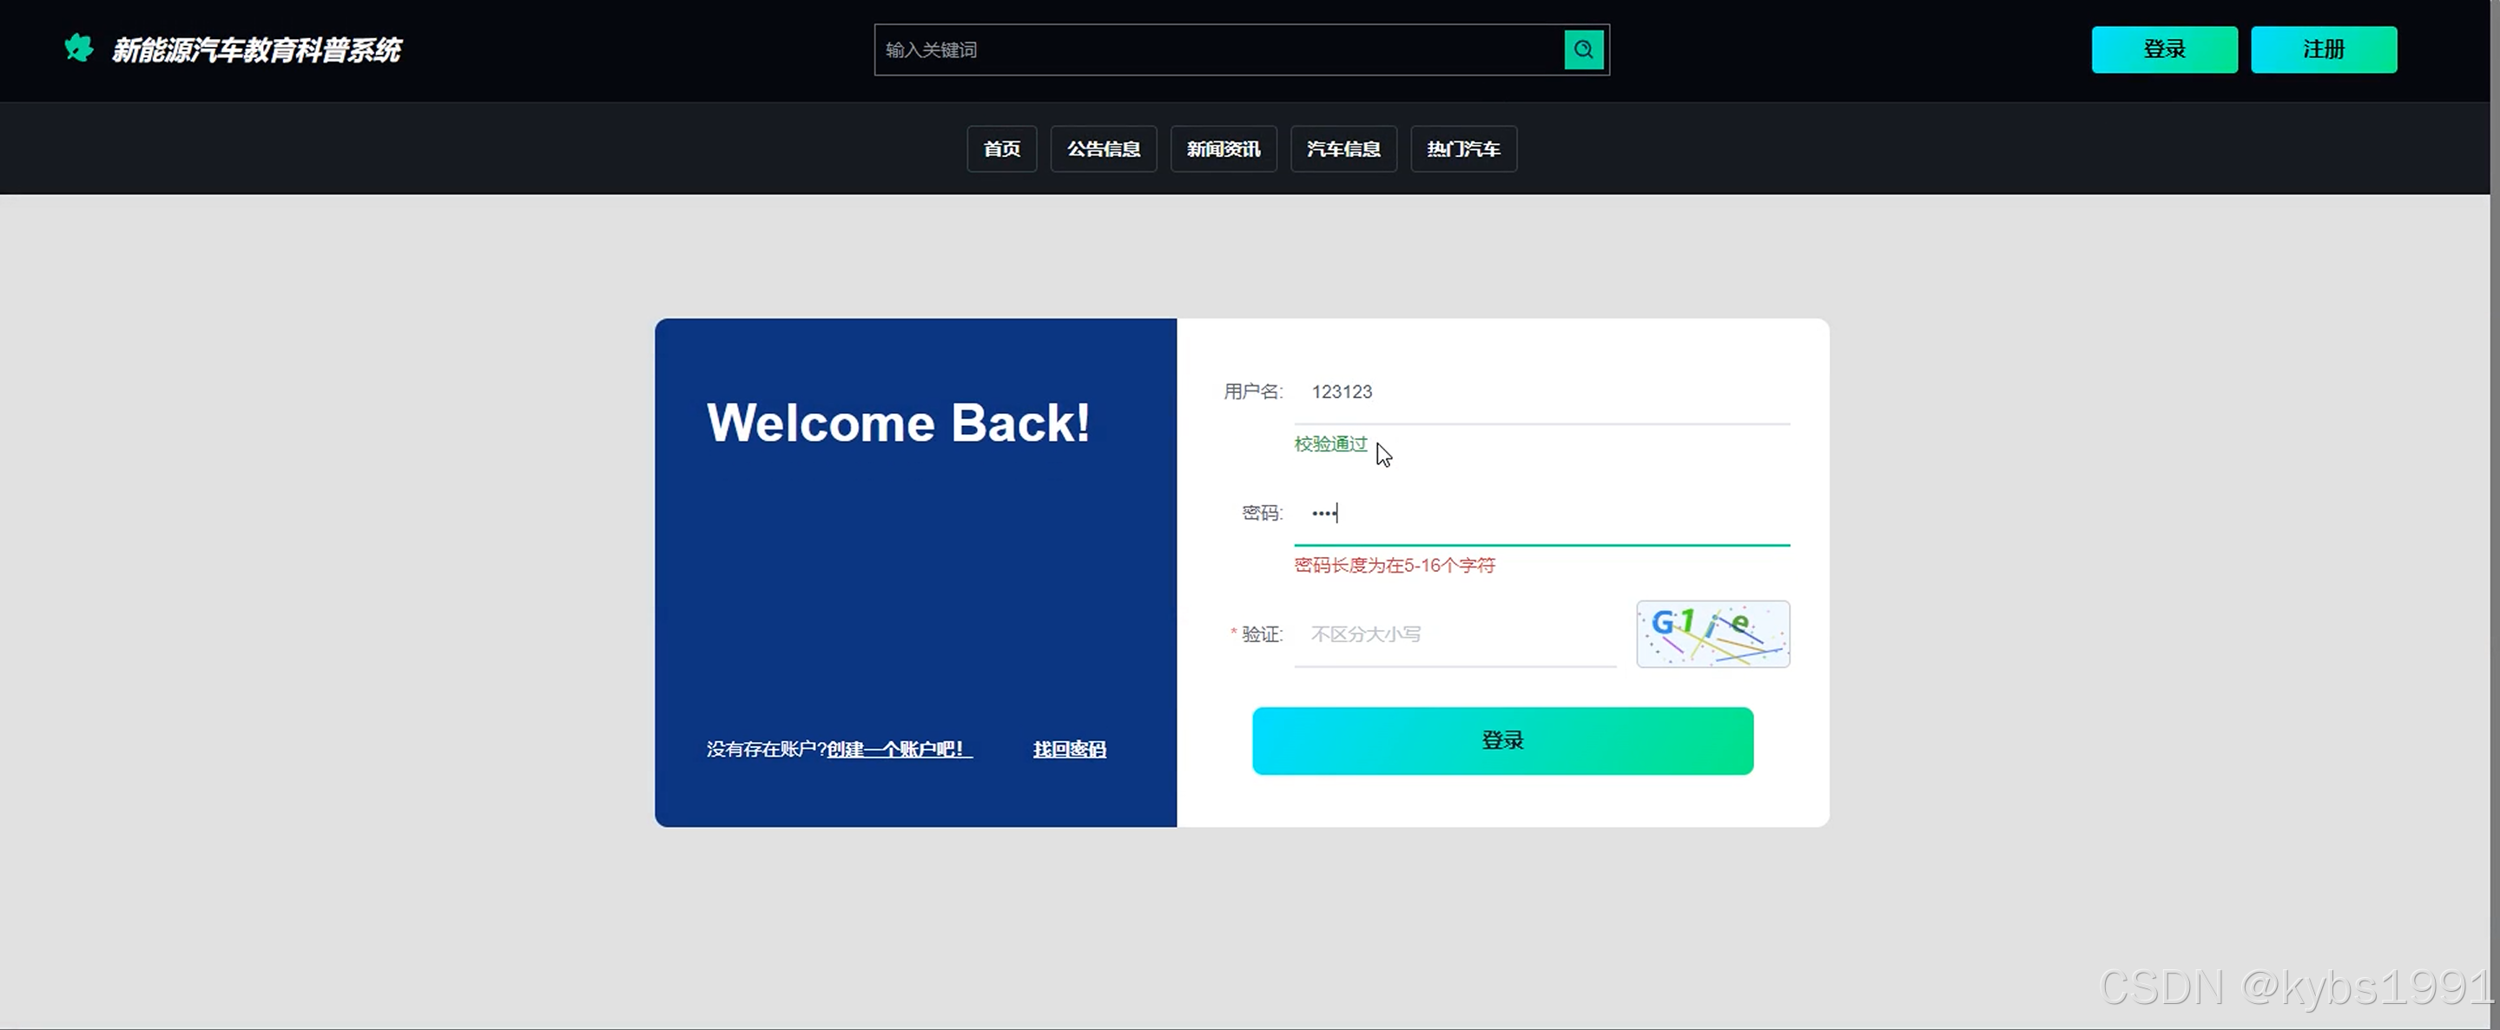
Task: Click the 验证 captcha code input
Action: [x=1454, y=634]
